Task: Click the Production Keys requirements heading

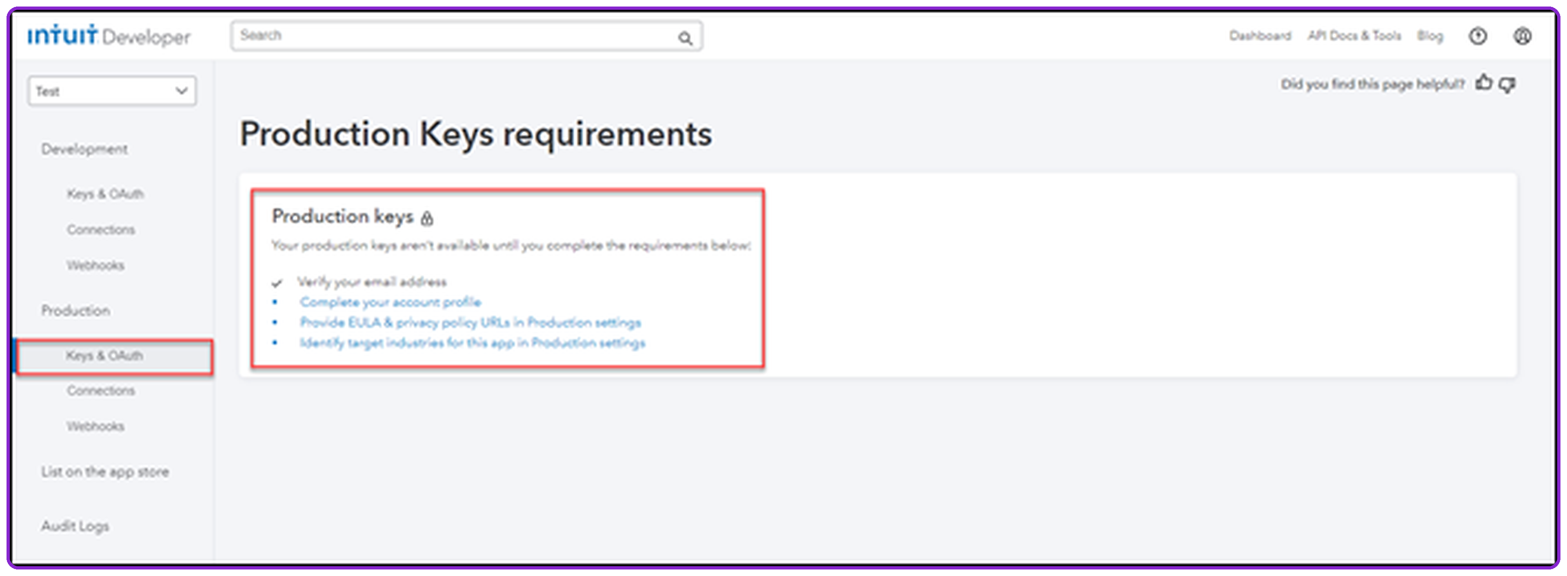Action: (476, 134)
